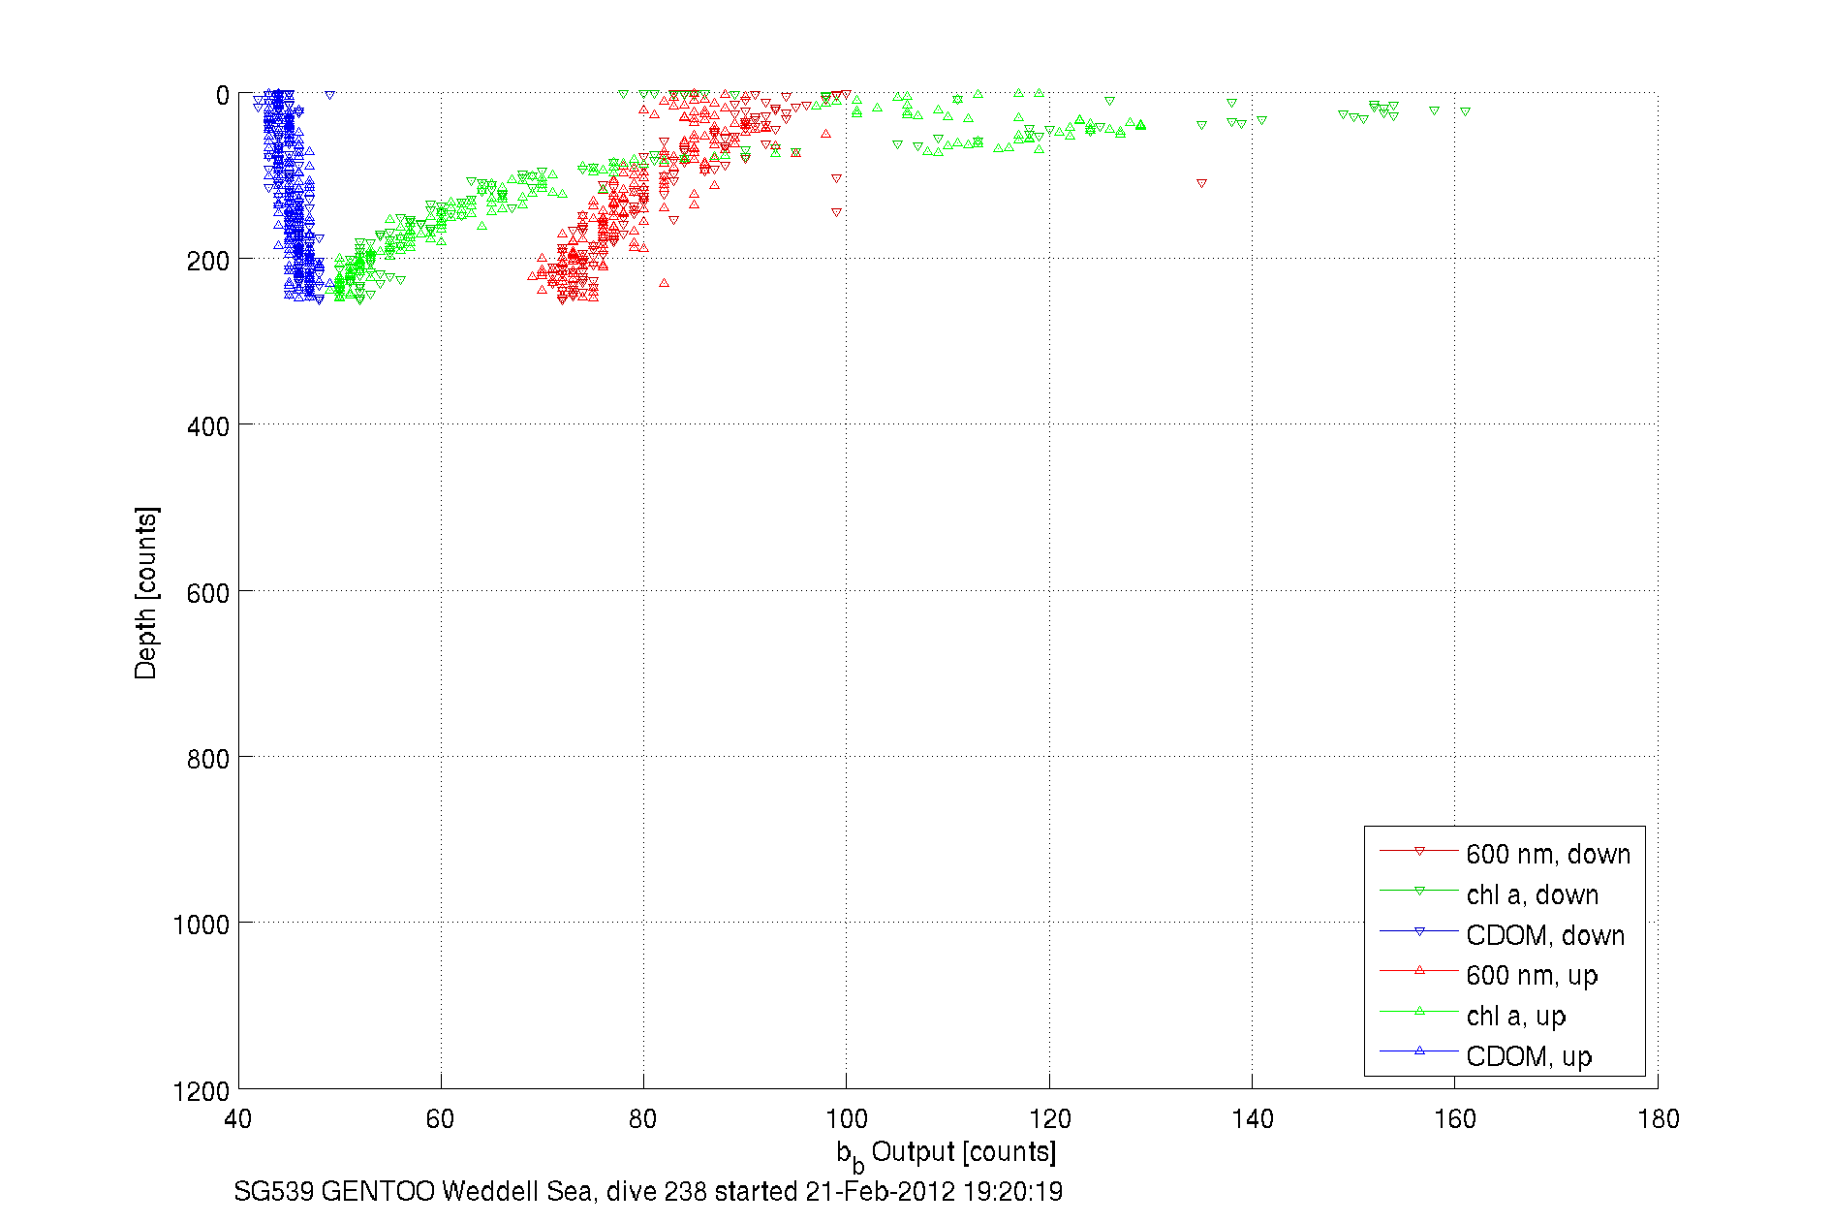
Task: Click the red up-triangle marker in legend
Action: click(x=1419, y=970)
